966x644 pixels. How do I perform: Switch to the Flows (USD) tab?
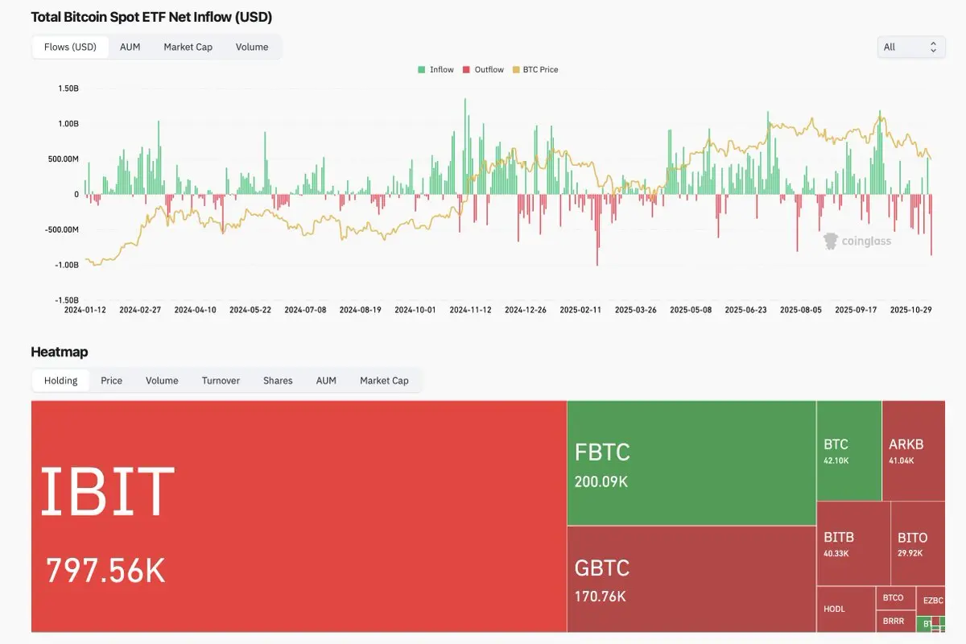[x=70, y=47]
